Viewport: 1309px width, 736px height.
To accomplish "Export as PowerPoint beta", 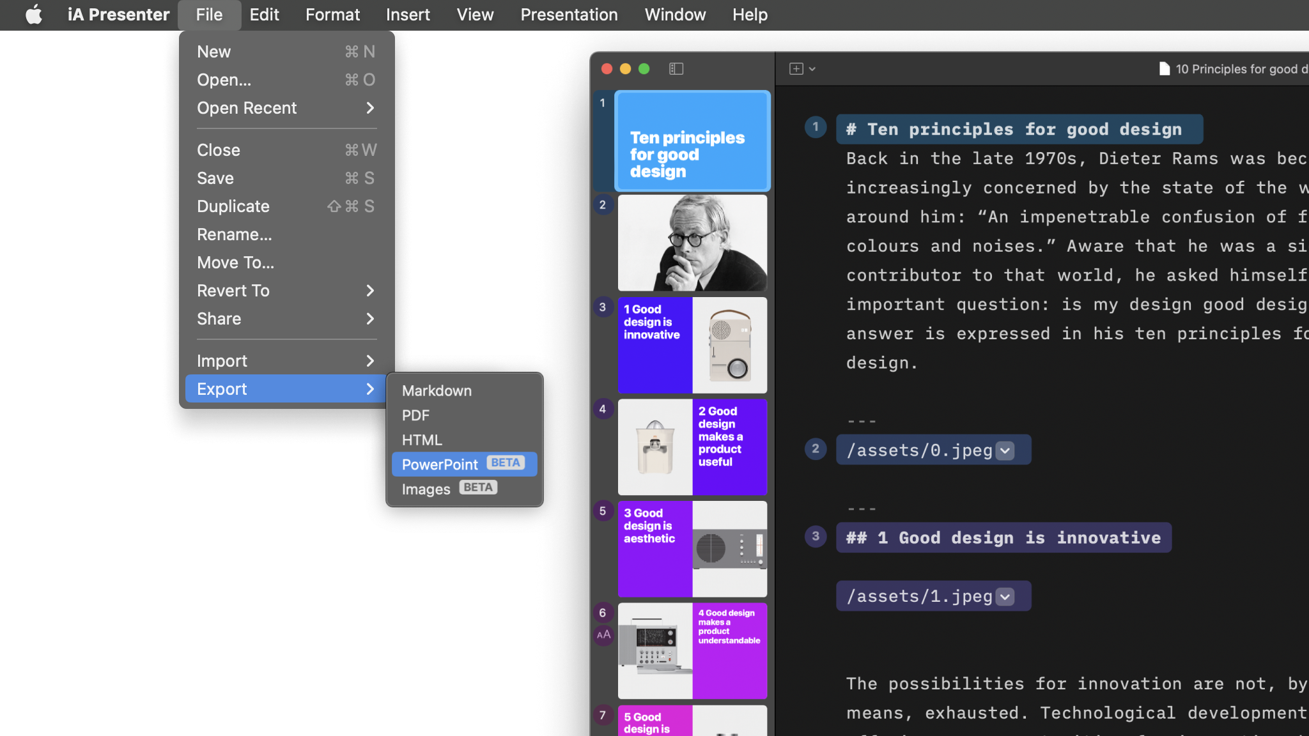I will (x=465, y=464).
